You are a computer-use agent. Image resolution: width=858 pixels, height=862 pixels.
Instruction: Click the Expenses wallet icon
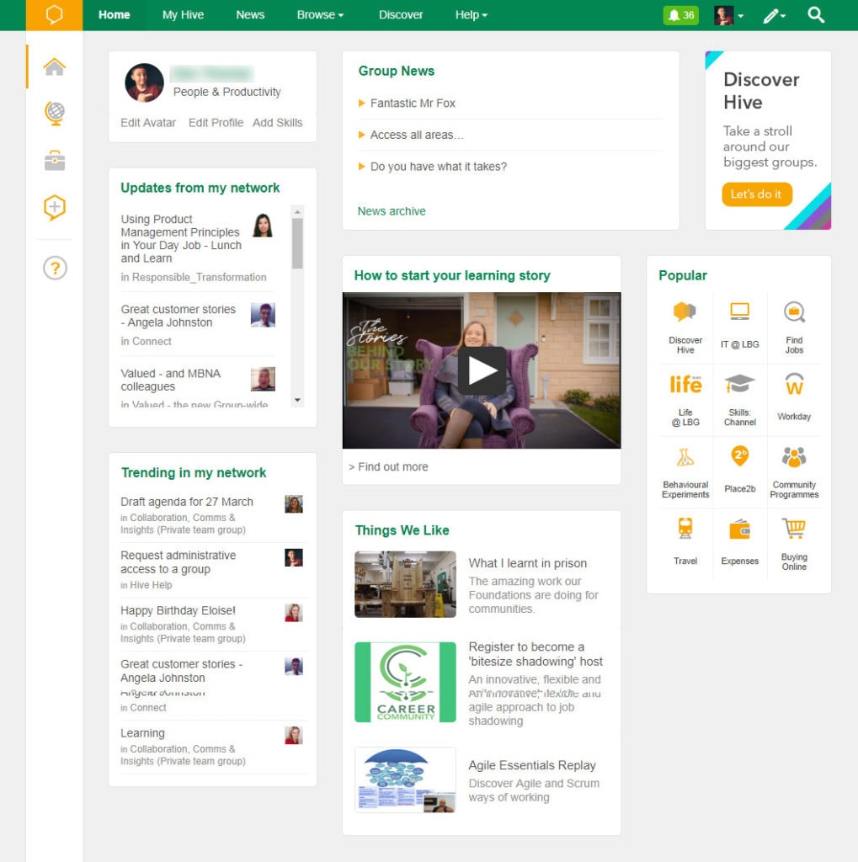coord(739,529)
